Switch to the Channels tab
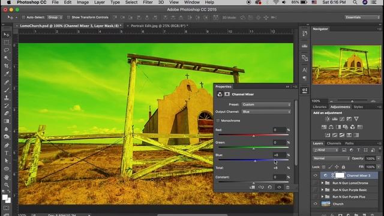The image size is (384, 216). coord(334,143)
